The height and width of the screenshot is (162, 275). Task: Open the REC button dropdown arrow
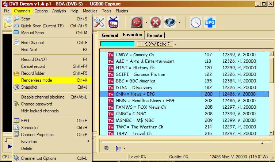pyautogui.click(x=146, y=22)
